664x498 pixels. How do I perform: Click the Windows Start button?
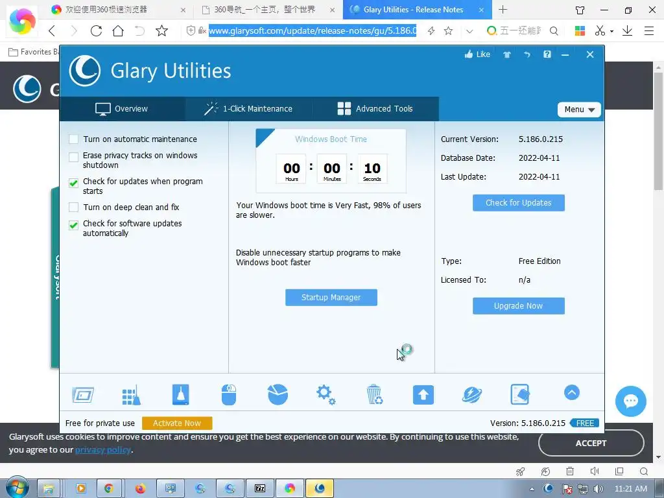(18, 488)
